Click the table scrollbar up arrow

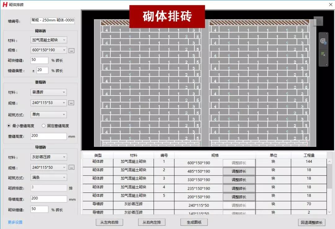point(329,162)
